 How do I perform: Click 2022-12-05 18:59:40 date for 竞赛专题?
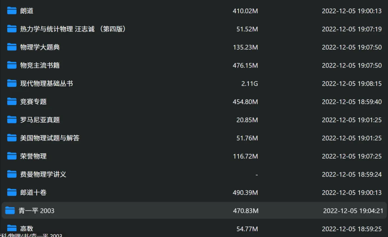point(352,102)
